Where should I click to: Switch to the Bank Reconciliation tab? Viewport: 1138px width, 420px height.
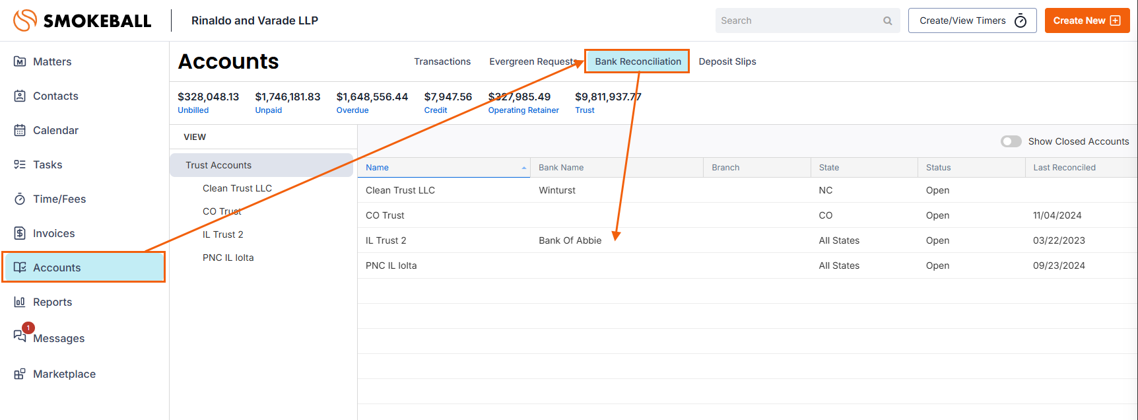point(638,61)
